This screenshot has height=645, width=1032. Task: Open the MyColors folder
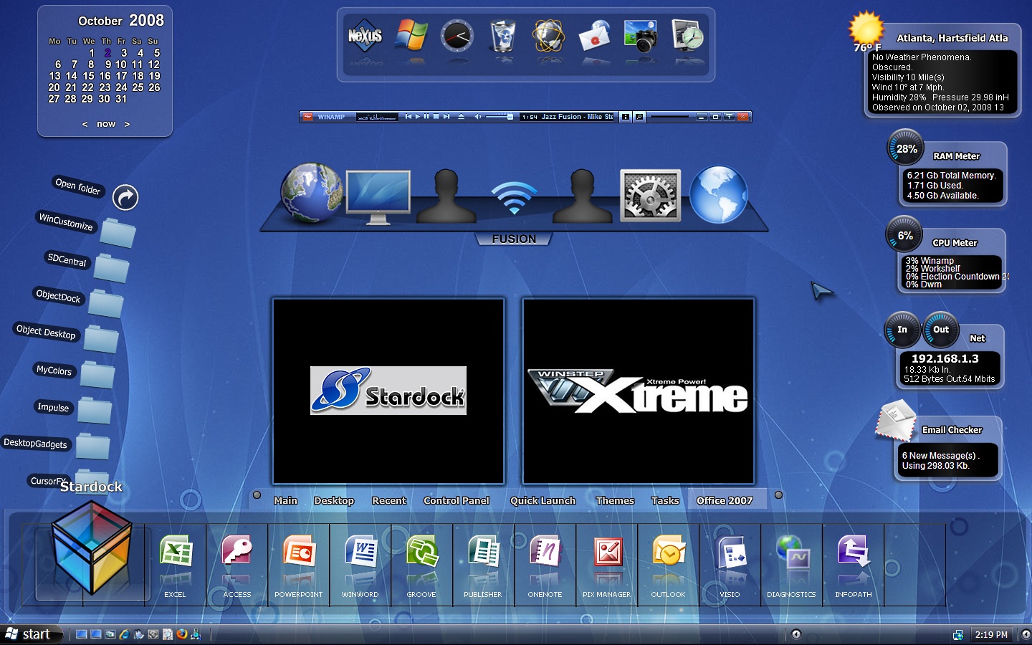[x=97, y=374]
